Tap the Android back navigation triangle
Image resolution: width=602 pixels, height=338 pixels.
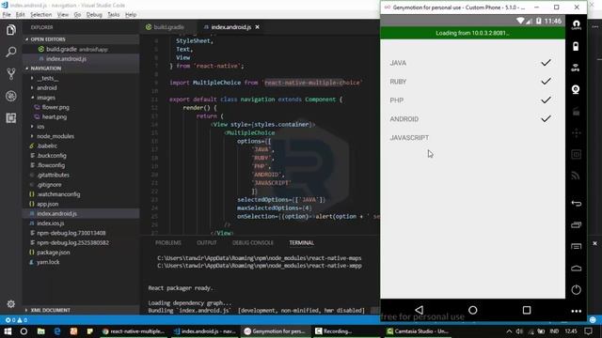coord(419,310)
